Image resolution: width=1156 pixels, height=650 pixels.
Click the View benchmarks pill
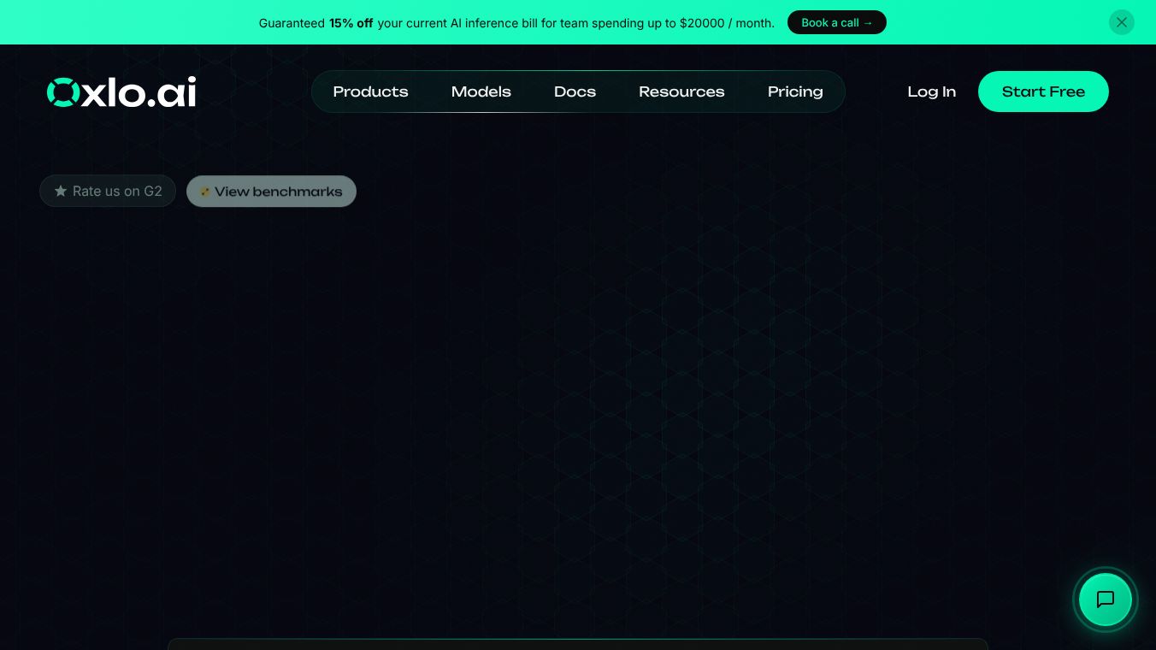click(x=271, y=191)
